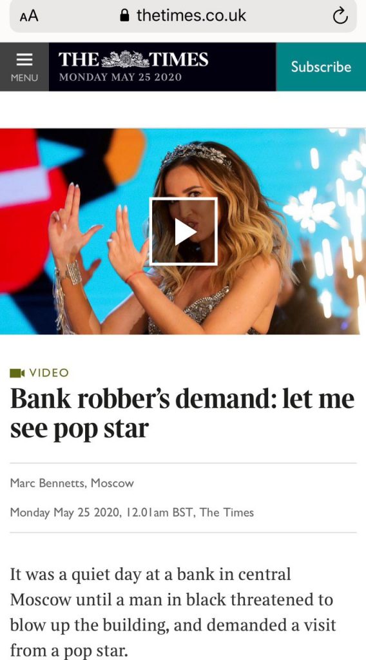Click the VIDEO category label
This screenshot has height=660, width=366.
(x=49, y=373)
